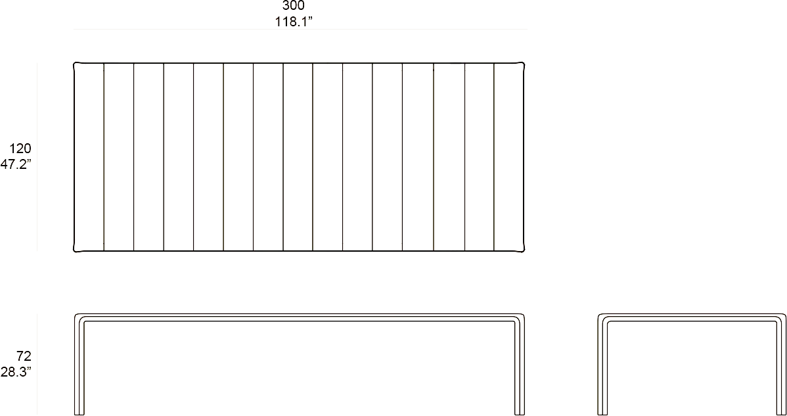
Task: Click the '120' depth dimension label
Action: pyautogui.click(x=20, y=149)
